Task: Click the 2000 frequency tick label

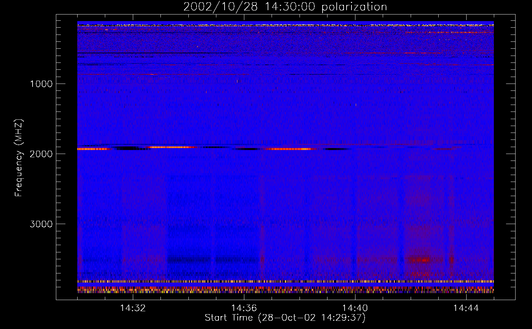Action: [41, 154]
